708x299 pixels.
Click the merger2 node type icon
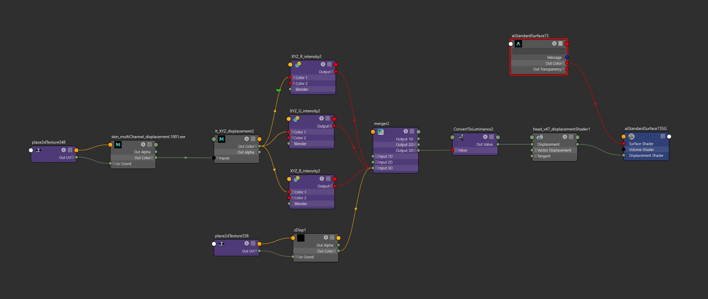point(380,132)
